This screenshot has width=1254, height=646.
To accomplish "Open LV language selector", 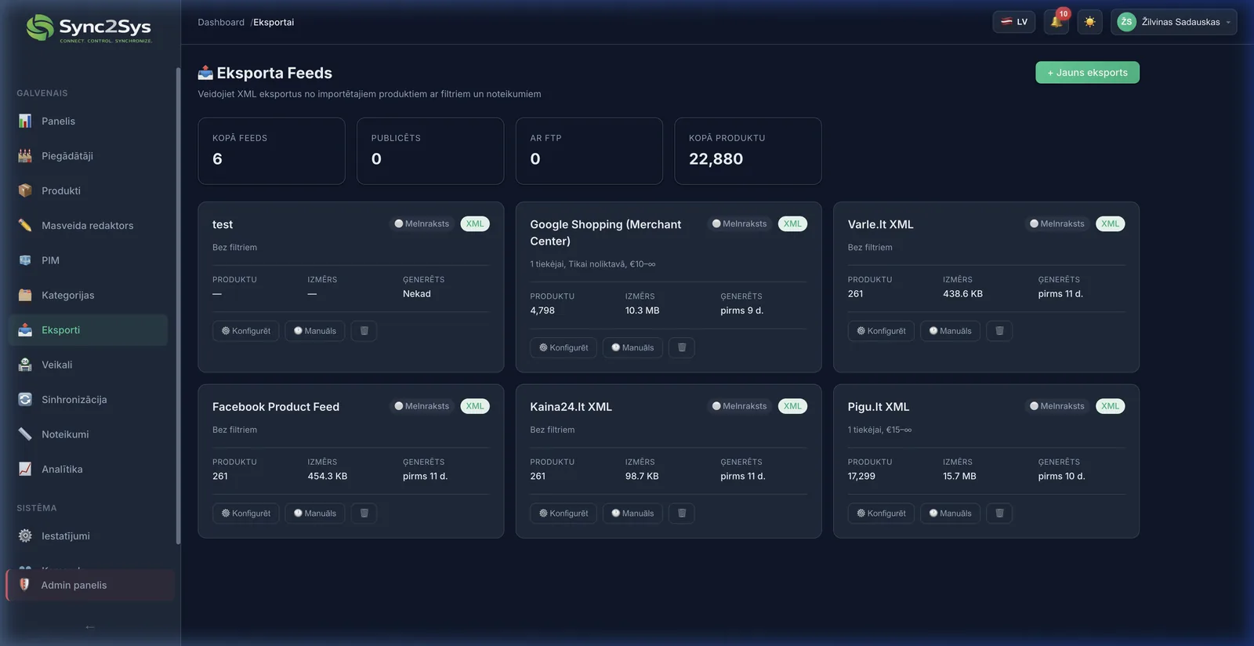I will pyautogui.click(x=1013, y=22).
